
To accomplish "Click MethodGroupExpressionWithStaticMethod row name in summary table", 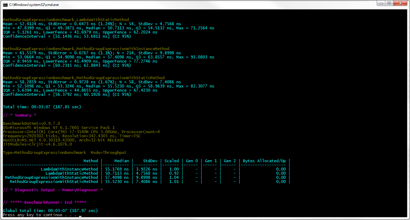I will tap(54, 181).
